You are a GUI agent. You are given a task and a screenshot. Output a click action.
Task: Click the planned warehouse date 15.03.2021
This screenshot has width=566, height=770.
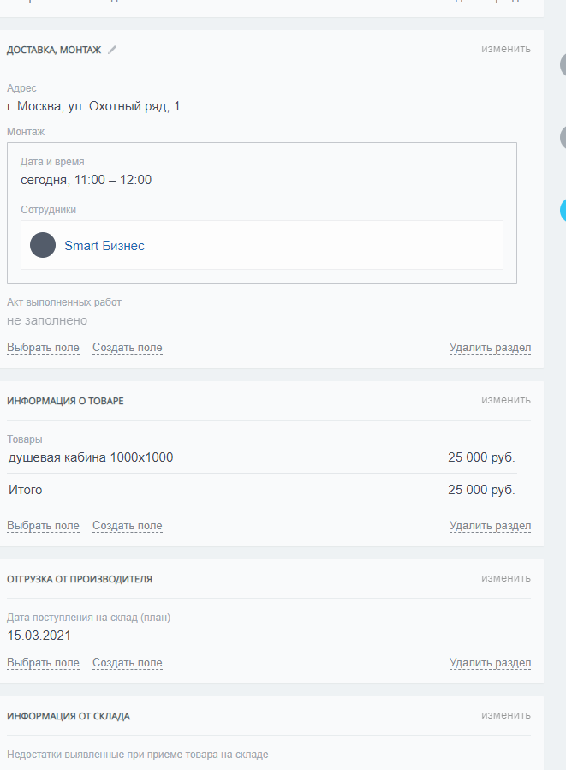39,636
